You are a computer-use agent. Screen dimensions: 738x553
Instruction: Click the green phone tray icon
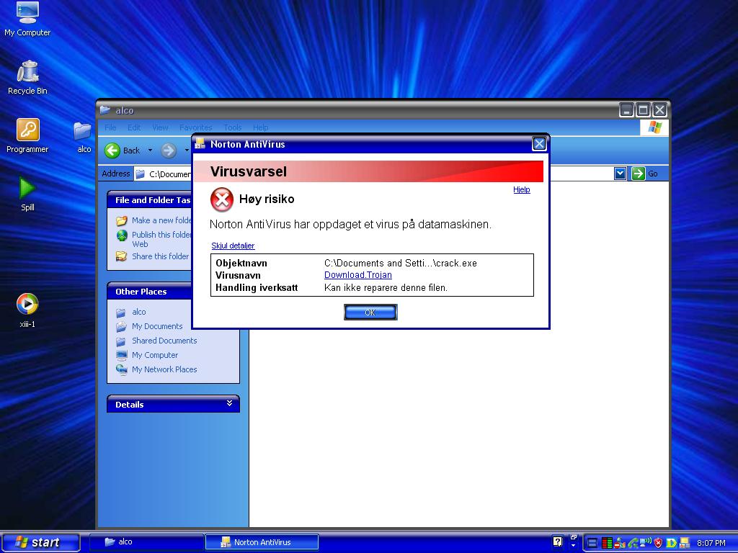[x=633, y=543]
